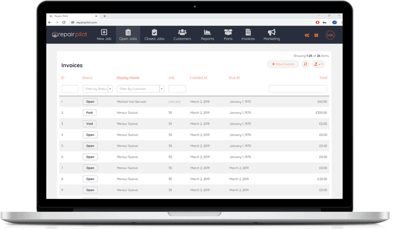Click Open status for invoice 1

[x=90, y=102]
